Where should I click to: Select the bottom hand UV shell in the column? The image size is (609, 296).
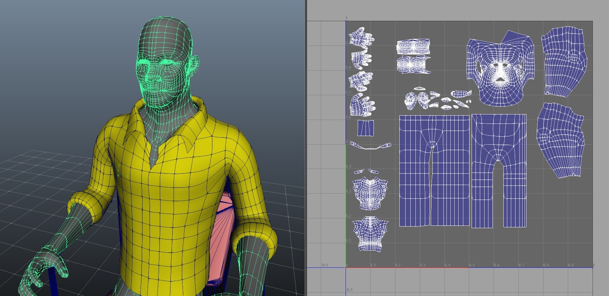(x=362, y=105)
